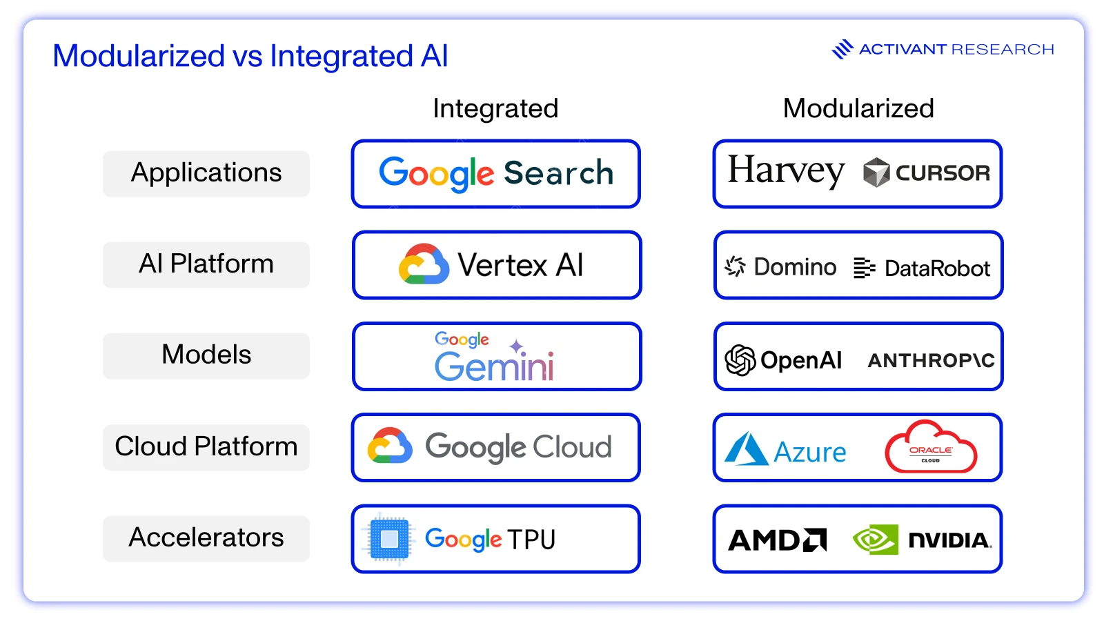Image resolution: width=1104 pixels, height=621 pixels.
Task: Click the Integrated column heading
Action: coord(495,108)
